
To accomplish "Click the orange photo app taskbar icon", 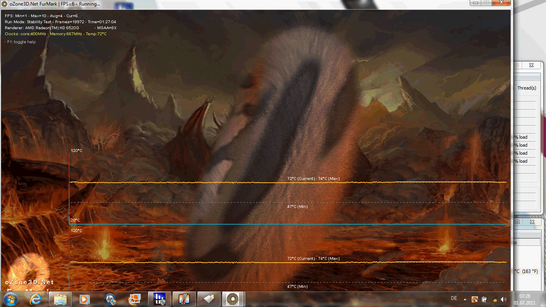I will (134, 299).
